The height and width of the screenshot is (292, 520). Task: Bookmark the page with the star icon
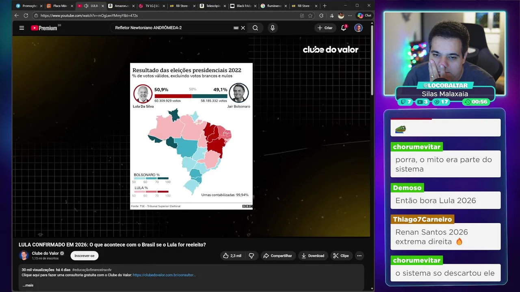310,15
